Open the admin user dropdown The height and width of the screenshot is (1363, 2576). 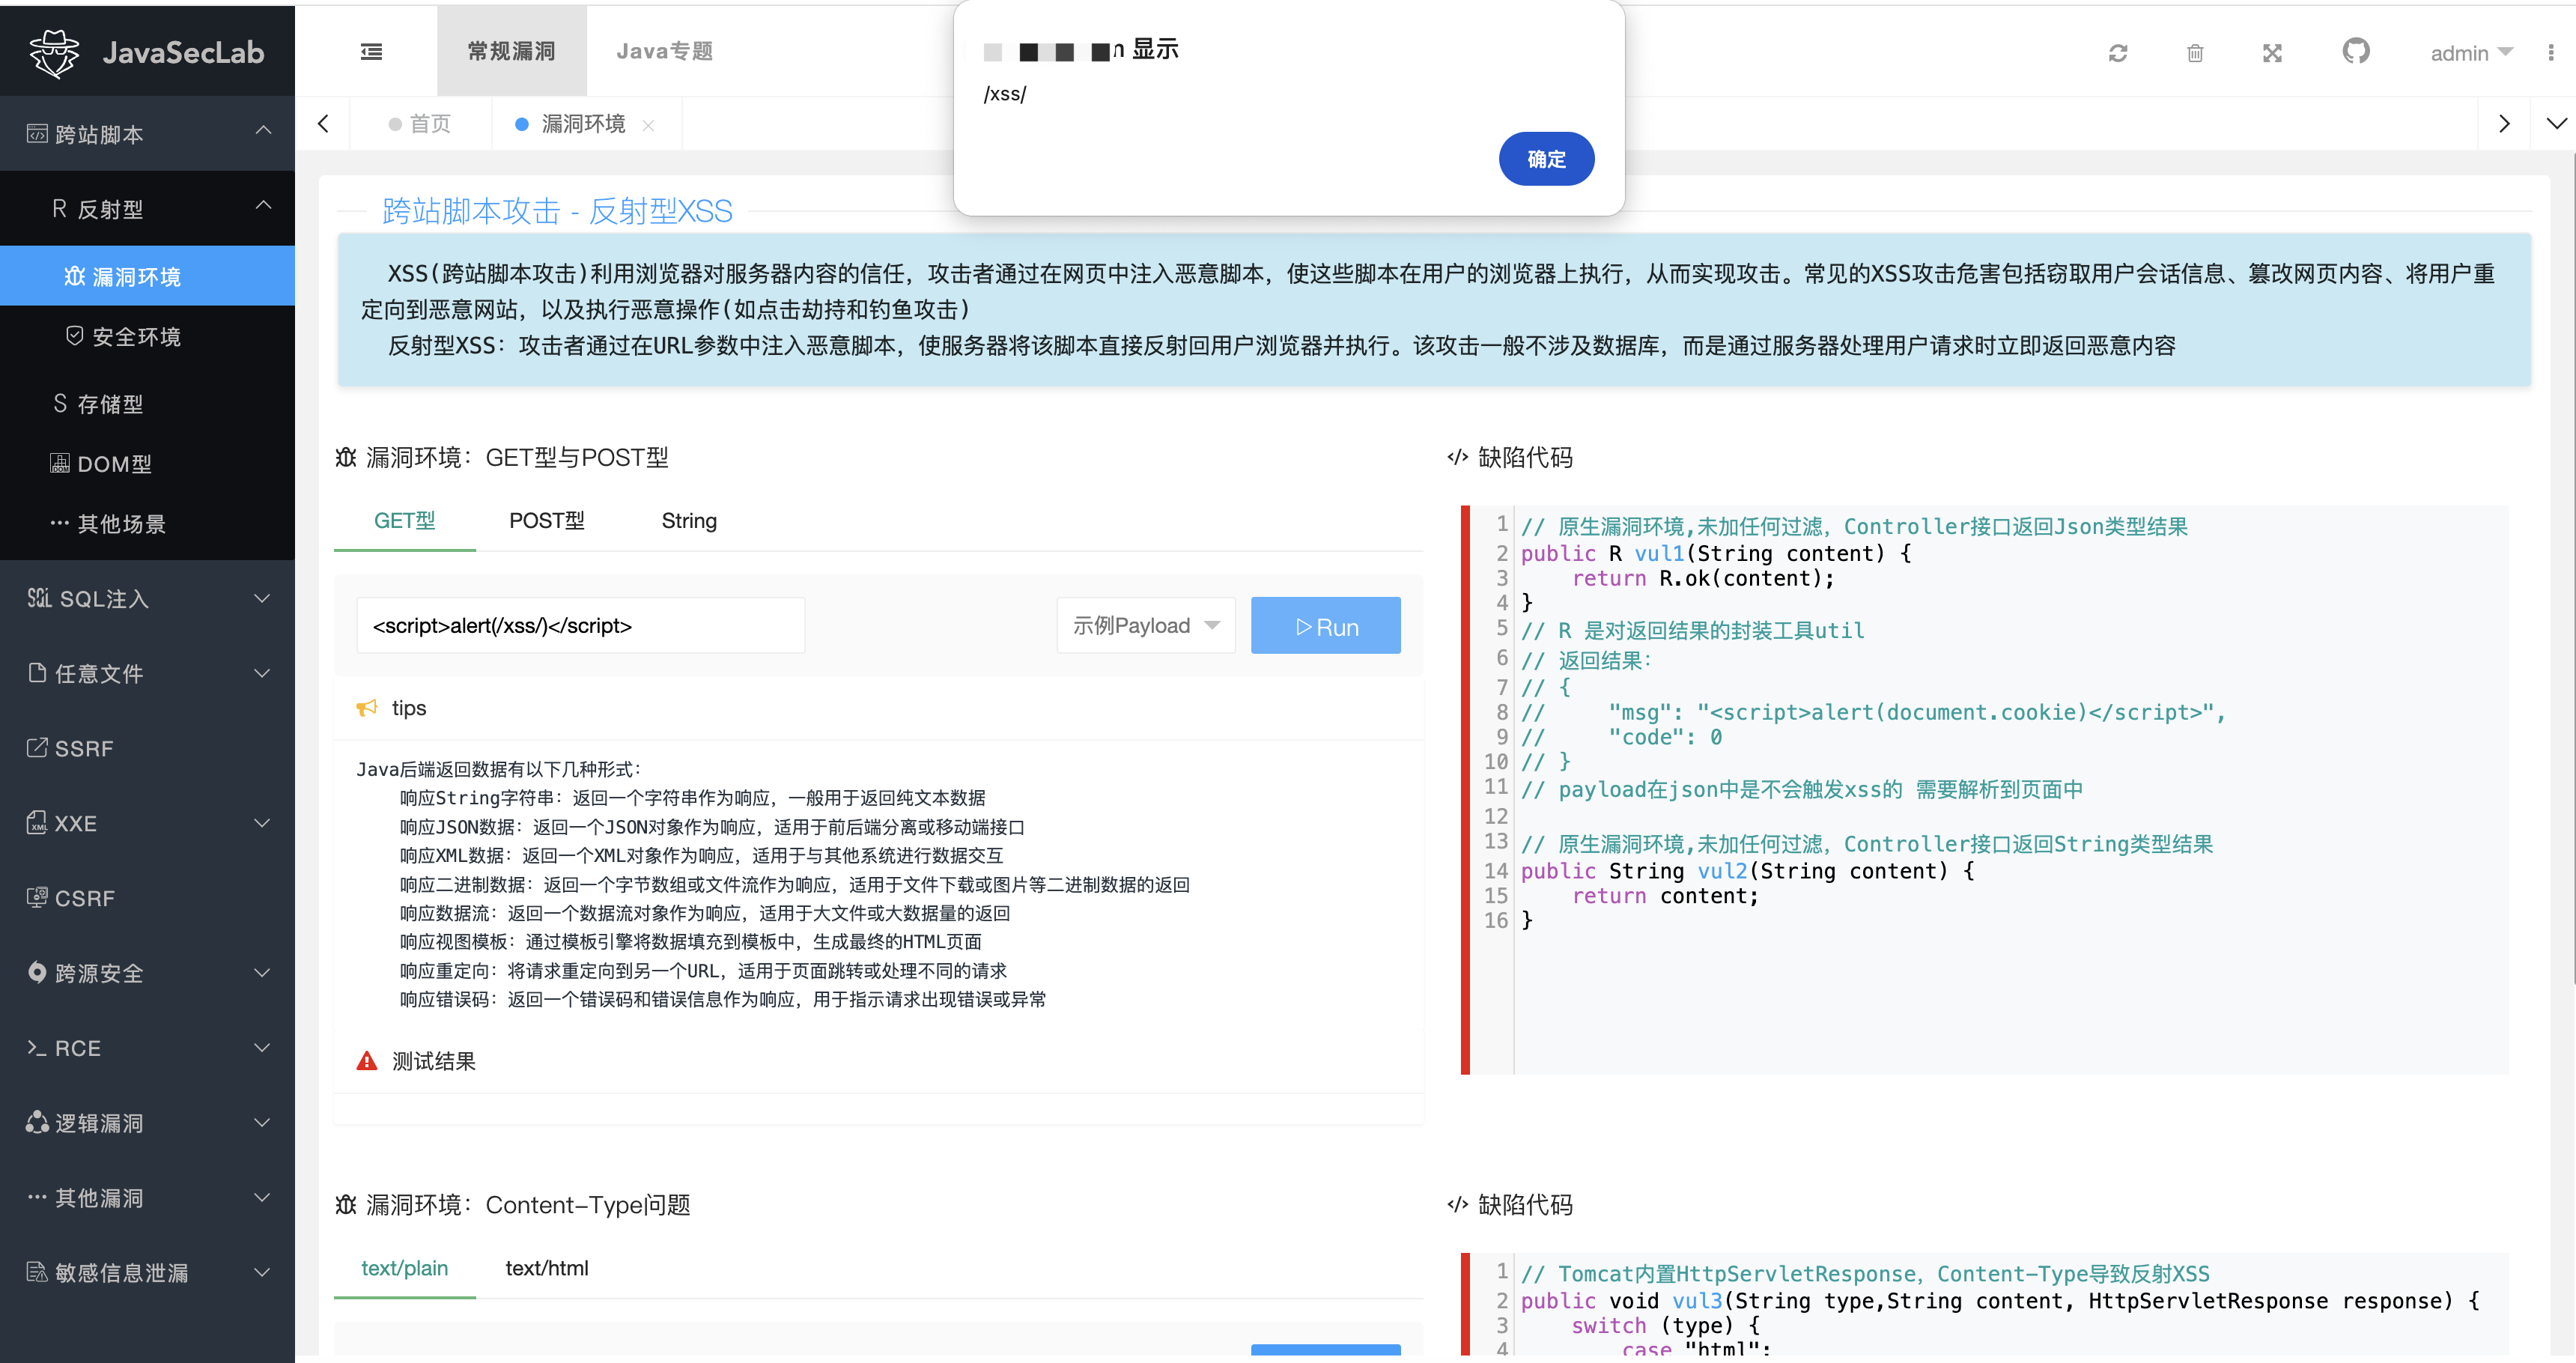coord(2469,53)
